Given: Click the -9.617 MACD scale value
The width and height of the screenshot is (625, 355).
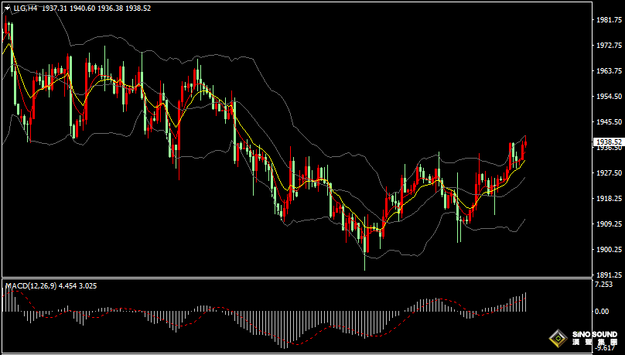Looking at the screenshot, I should [604, 349].
